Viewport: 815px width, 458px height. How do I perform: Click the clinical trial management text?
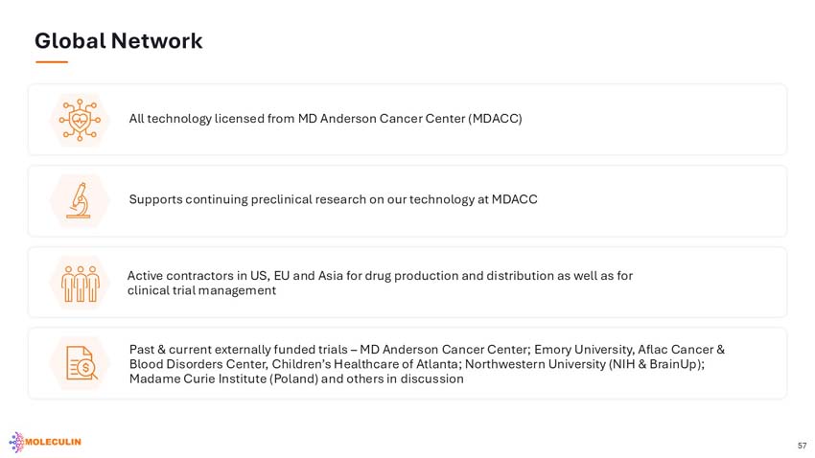[201, 290]
